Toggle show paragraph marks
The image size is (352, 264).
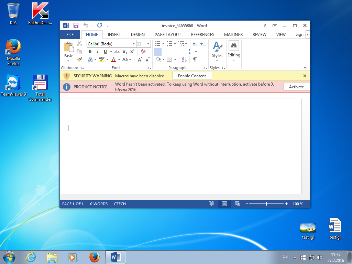tap(195, 59)
